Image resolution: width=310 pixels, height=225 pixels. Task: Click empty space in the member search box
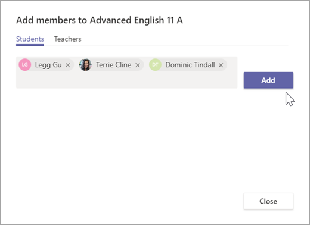tap(126, 80)
